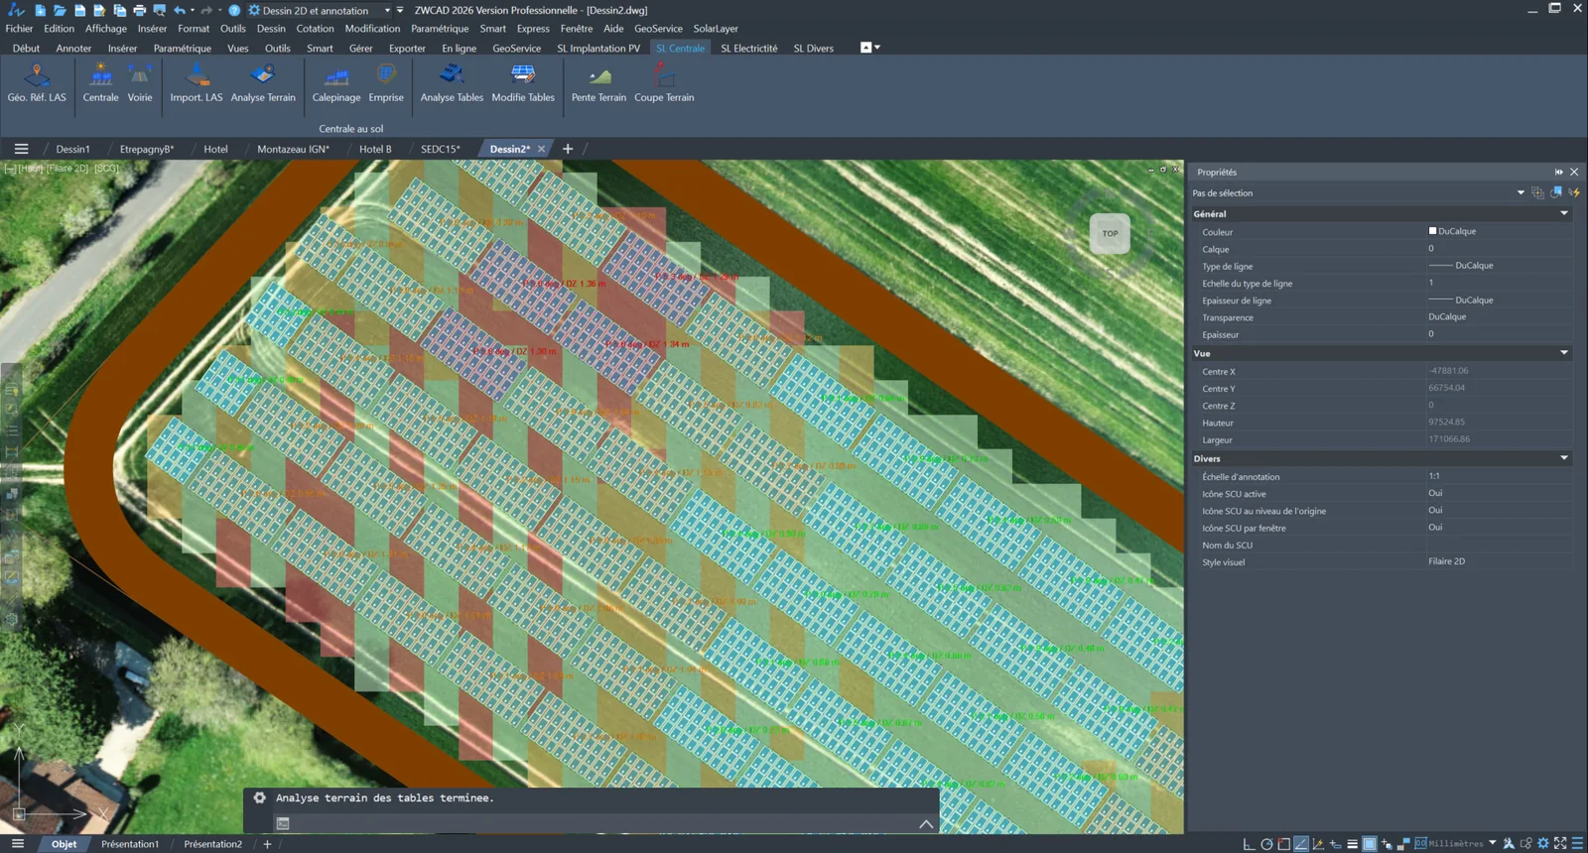Expand the command line history chevron
The image size is (1588, 853).
tap(925, 823)
